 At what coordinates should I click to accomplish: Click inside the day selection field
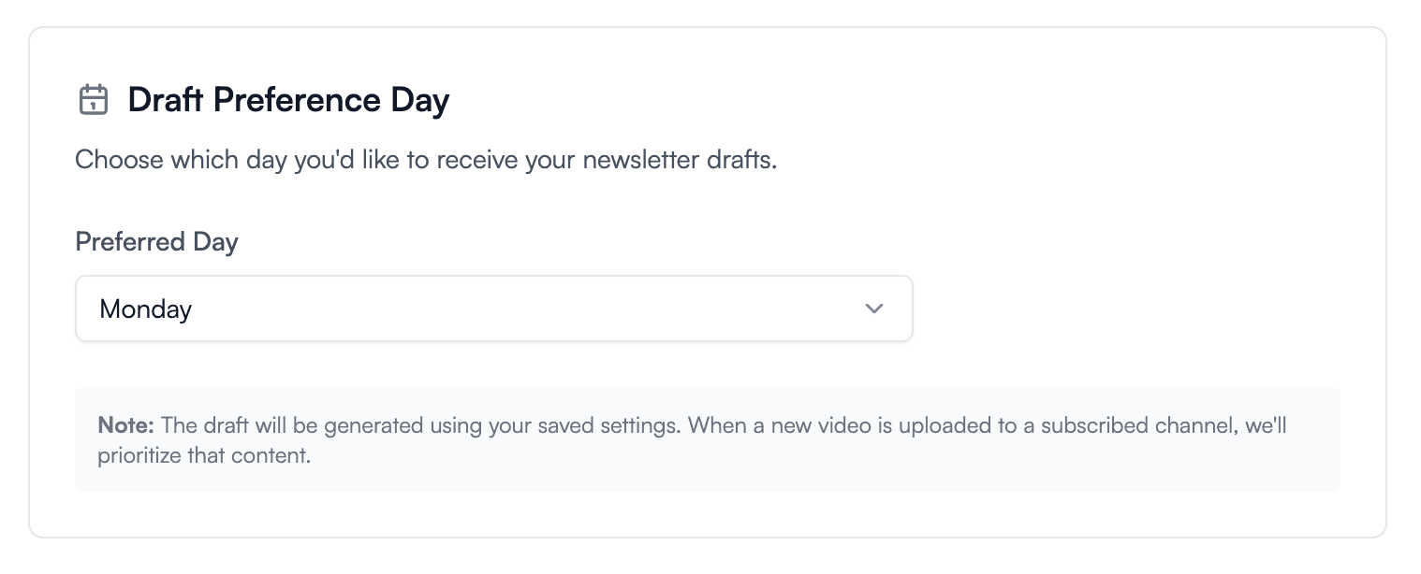coord(421,309)
